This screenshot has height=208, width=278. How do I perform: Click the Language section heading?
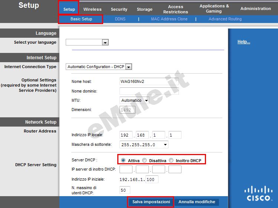tap(46, 33)
